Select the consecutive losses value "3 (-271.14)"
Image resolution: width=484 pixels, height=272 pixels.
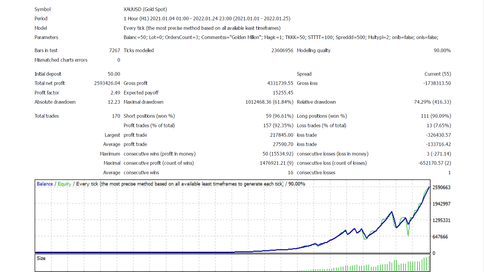click(439, 154)
